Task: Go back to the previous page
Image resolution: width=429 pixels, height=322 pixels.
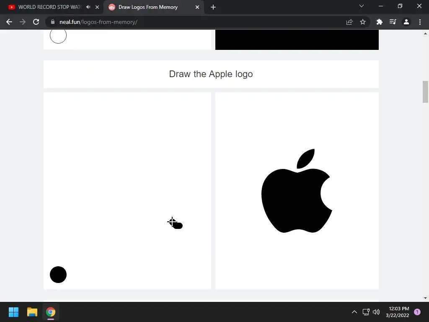Action: click(x=9, y=22)
